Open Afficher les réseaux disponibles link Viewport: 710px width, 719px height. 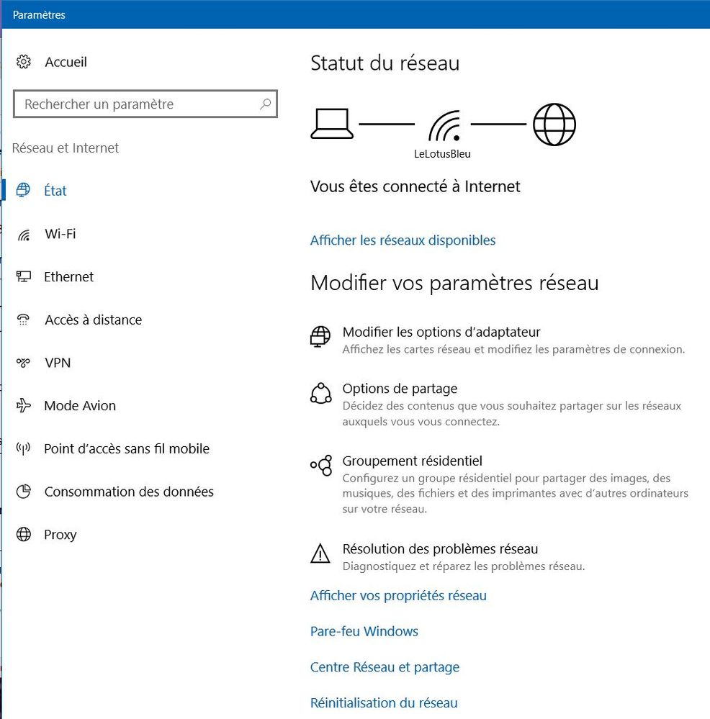(x=403, y=240)
